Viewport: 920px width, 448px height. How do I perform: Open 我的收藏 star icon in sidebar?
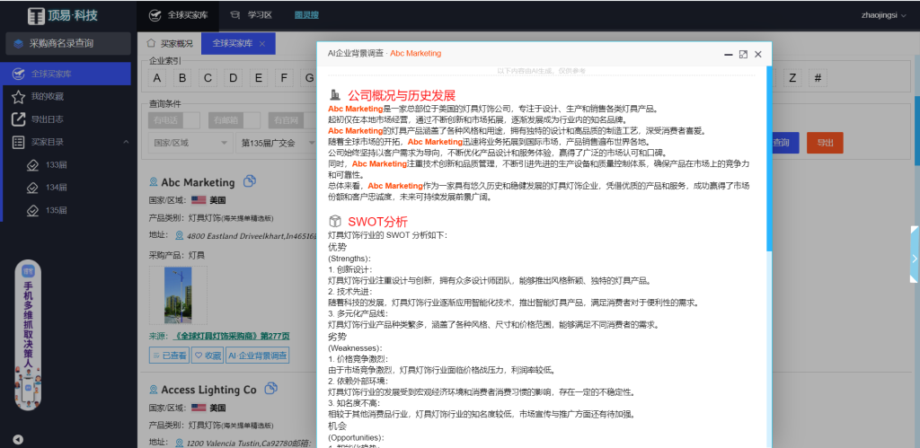pos(19,96)
